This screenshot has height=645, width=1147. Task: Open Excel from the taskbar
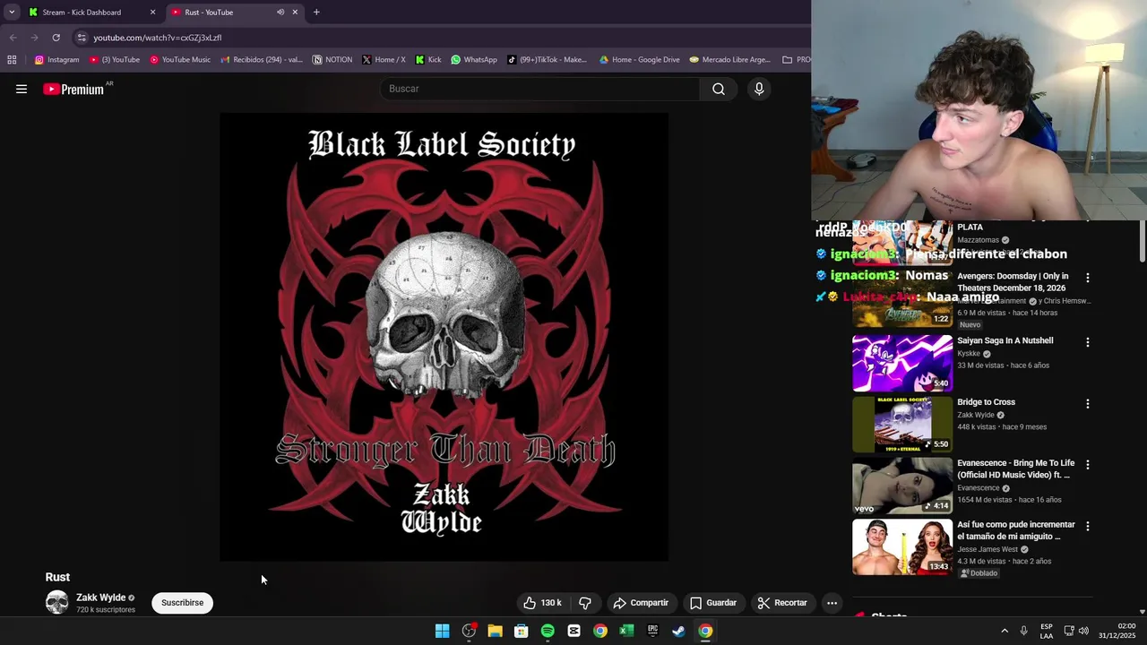(x=626, y=631)
